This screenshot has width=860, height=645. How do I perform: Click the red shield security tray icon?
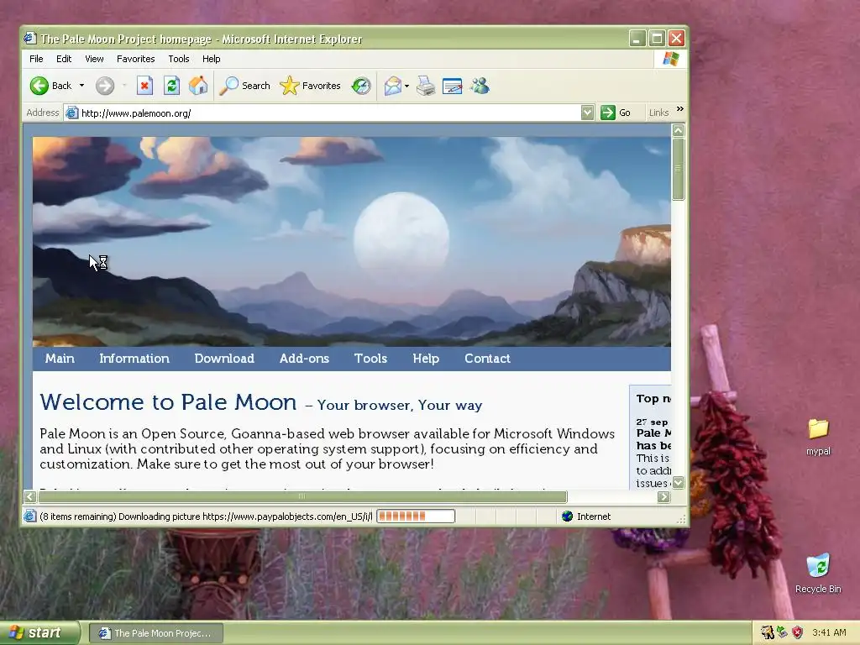point(798,632)
